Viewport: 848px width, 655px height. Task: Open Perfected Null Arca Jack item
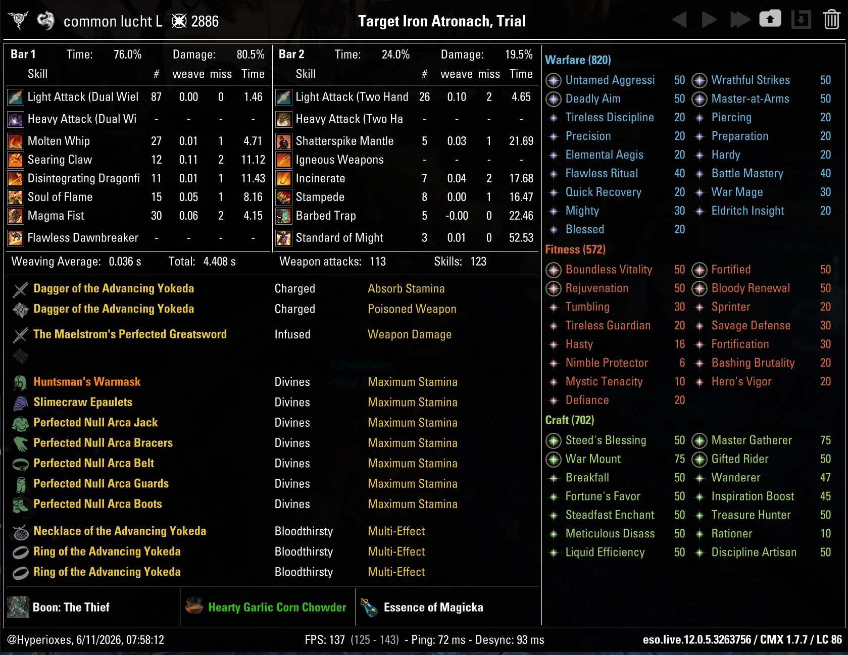(95, 423)
